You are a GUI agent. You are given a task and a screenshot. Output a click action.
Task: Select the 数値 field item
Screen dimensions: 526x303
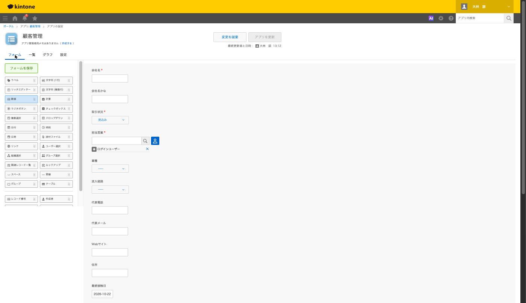(21, 99)
